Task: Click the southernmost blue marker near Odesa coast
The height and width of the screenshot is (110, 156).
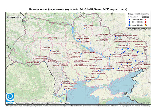Action: [x=64, y=89]
